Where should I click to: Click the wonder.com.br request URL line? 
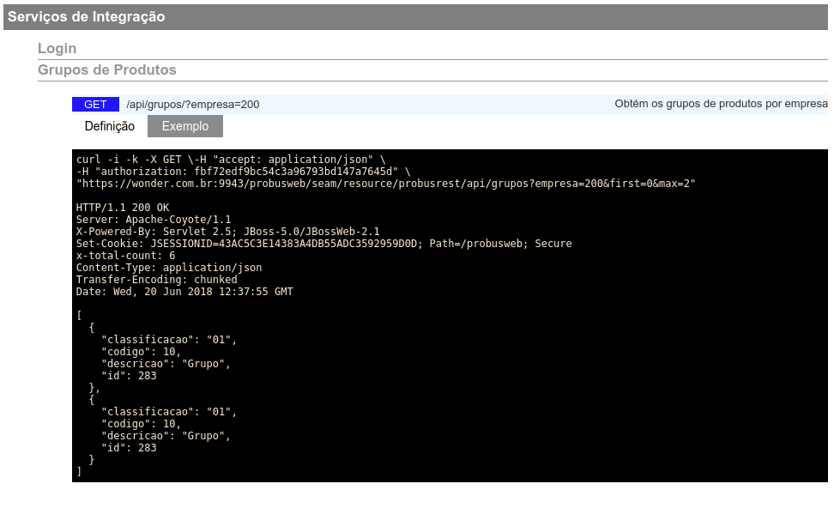(385, 184)
